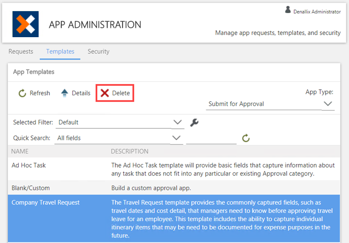Viewport: 349px width, 243px height.
Task: Open filter settings wrench icon
Action: point(195,123)
